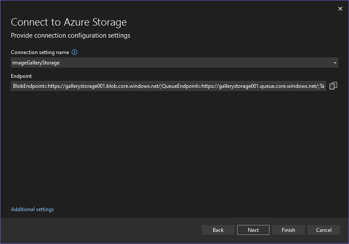Go Back to the previous step
The image size is (349, 244).
click(218, 230)
